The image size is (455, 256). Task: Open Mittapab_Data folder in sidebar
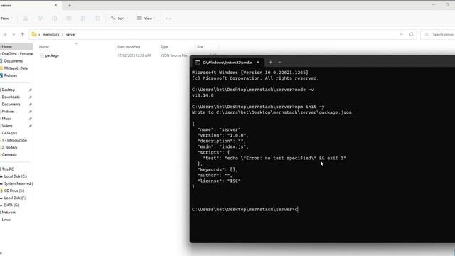pos(16,68)
